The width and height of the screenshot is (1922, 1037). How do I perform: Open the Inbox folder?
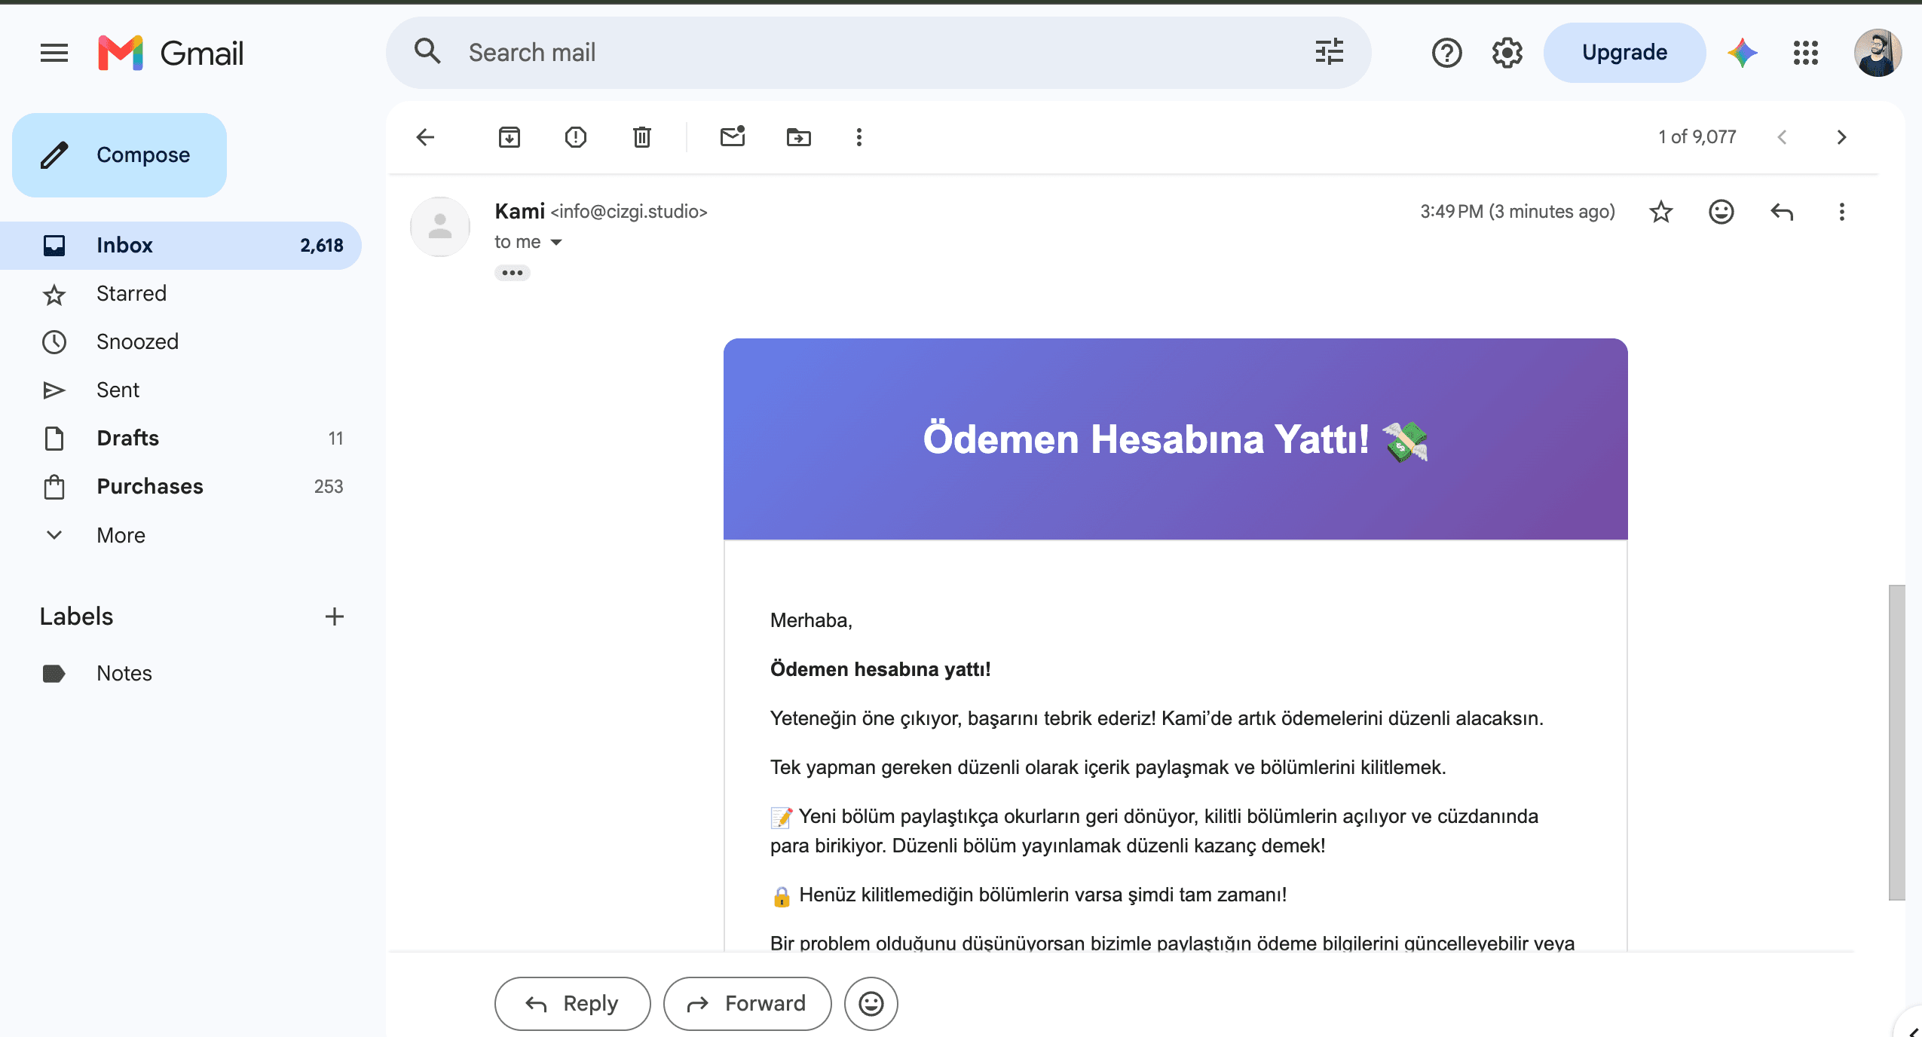click(x=181, y=246)
